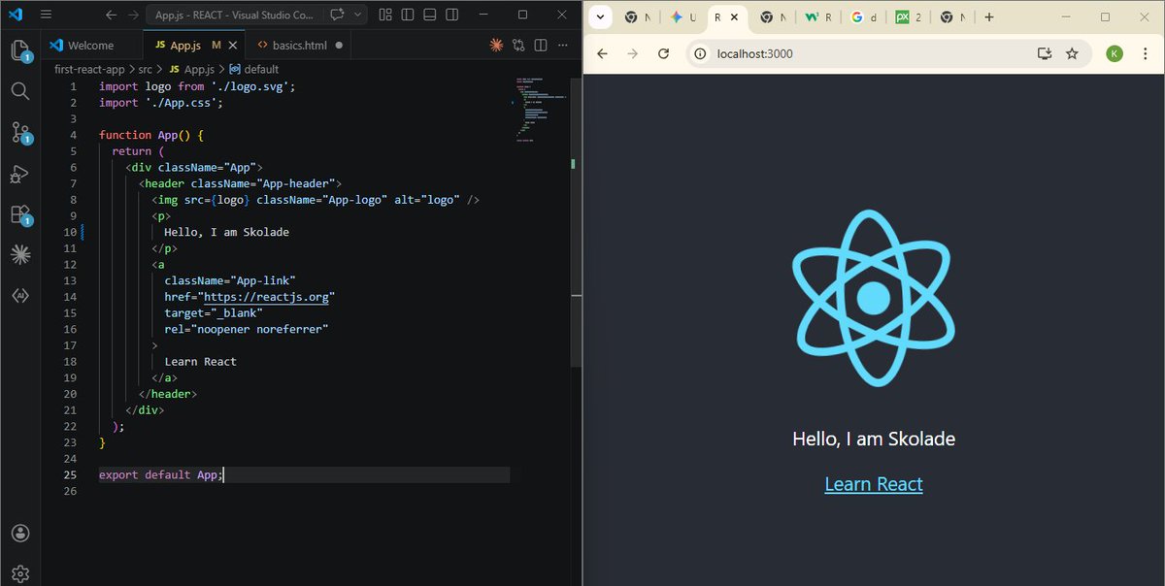Click the https://reactjs.org link in code

coord(265,297)
